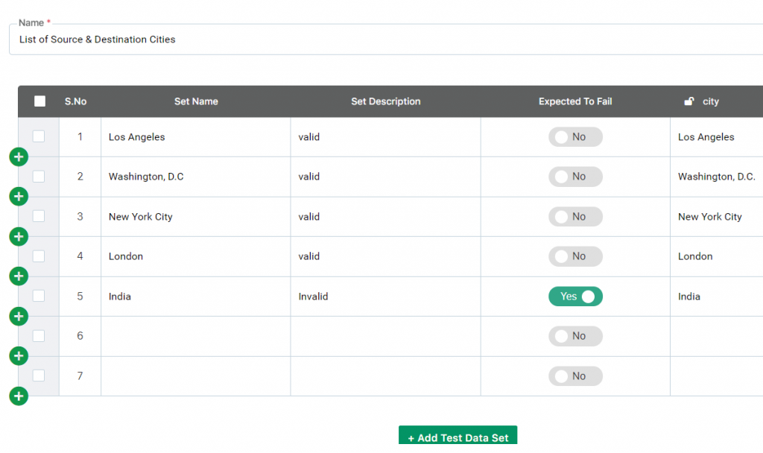
Task: Insert a row after the London row
Action: click(19, 276)
